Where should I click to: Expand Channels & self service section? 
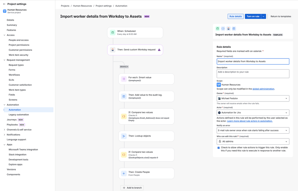coord(4,130)
